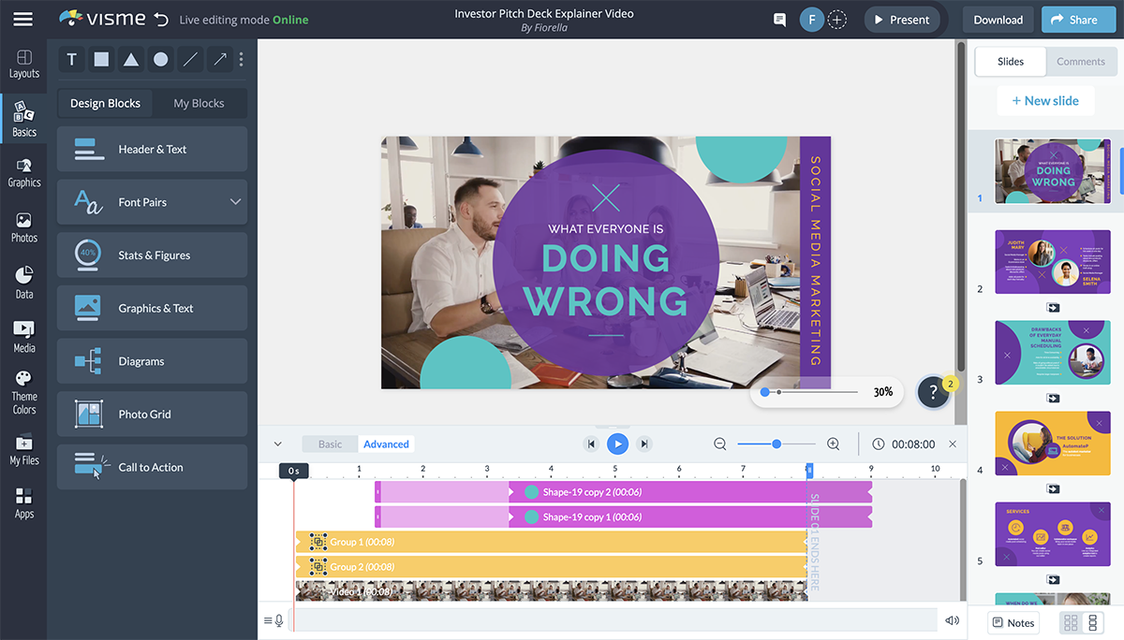Add a New slide

1044,101
